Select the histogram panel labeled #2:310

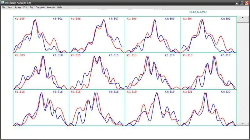click(41, 71)
